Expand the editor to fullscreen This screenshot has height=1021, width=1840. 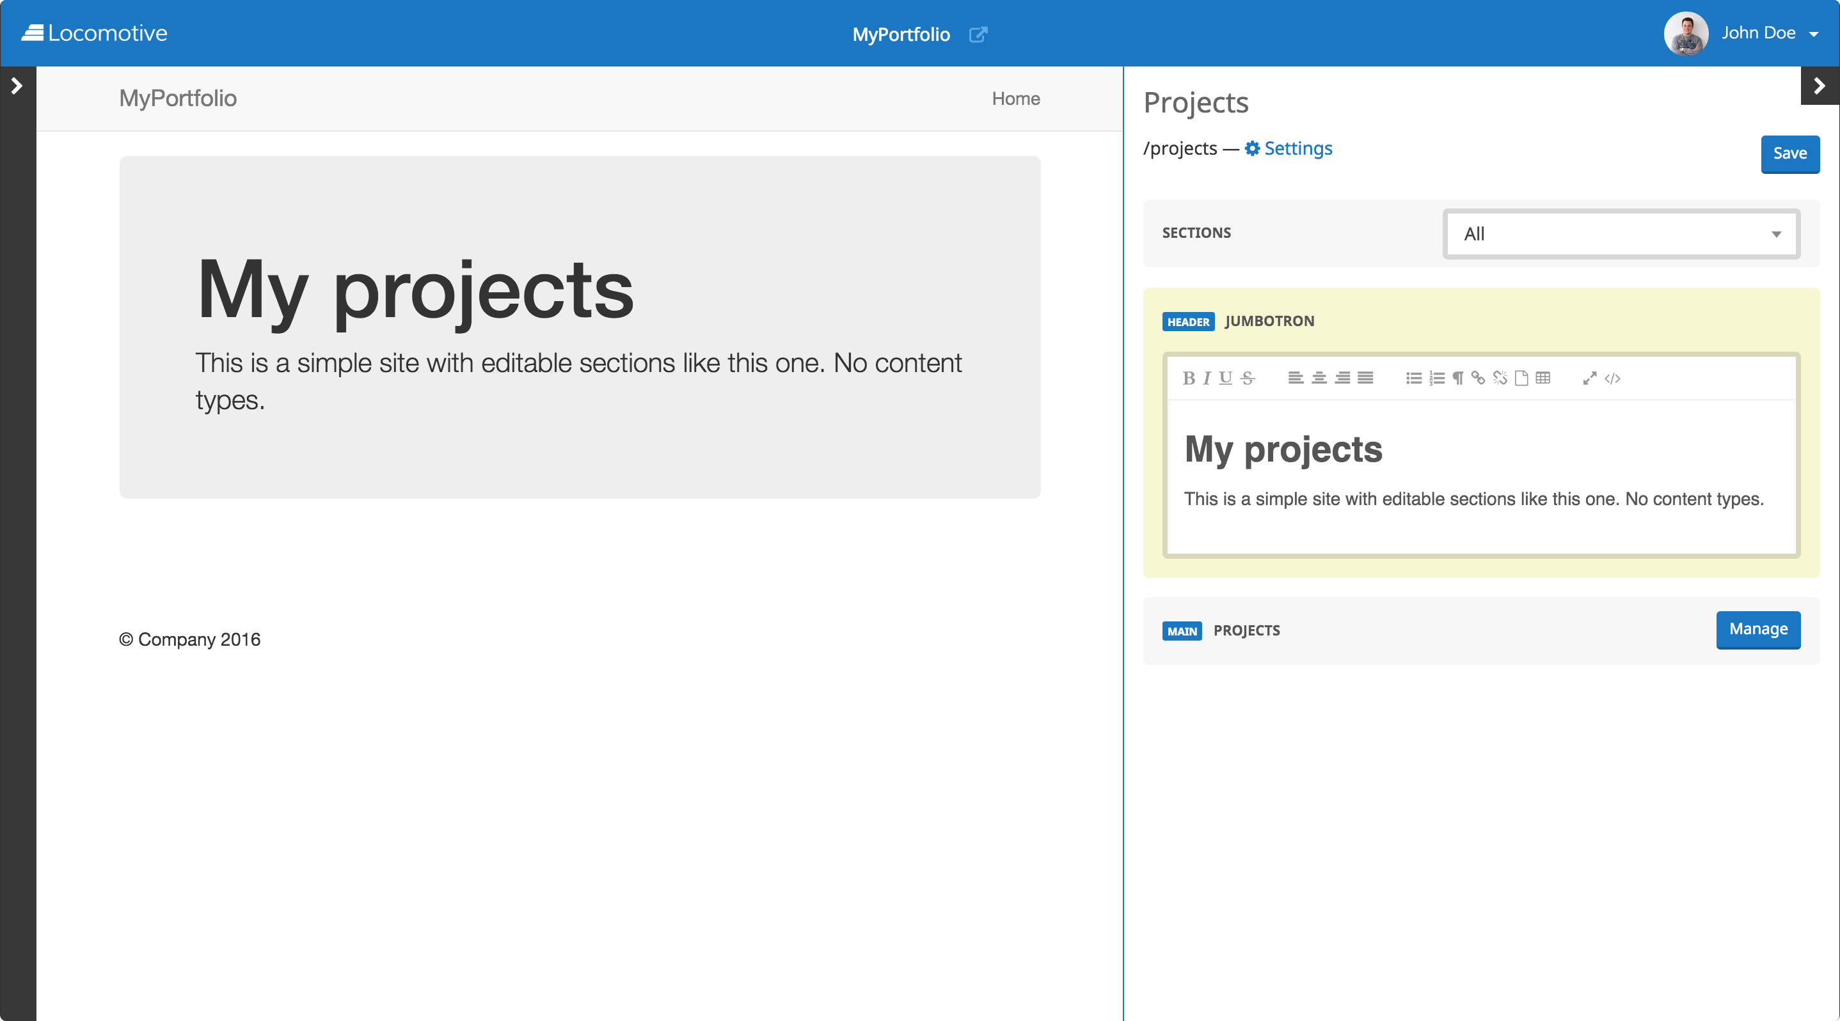(x=1589, y=378)
